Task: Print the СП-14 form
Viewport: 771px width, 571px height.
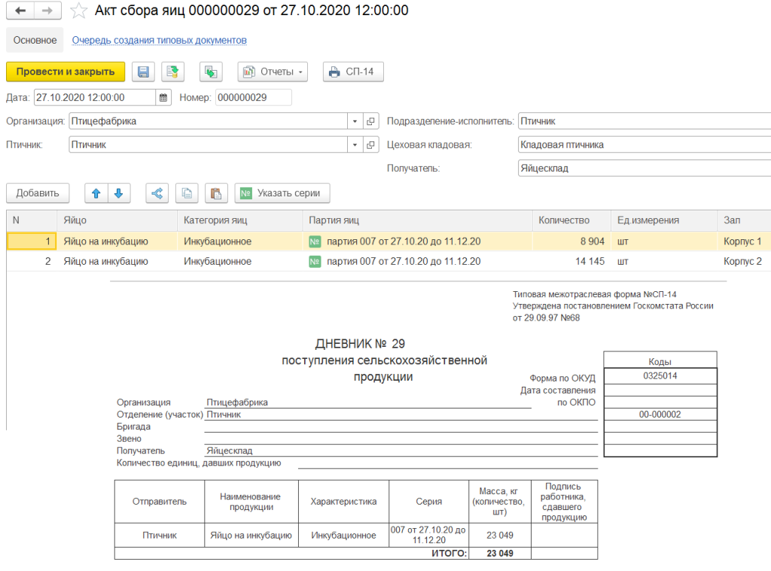Action: pyautogui.click(x=353, y=71)
